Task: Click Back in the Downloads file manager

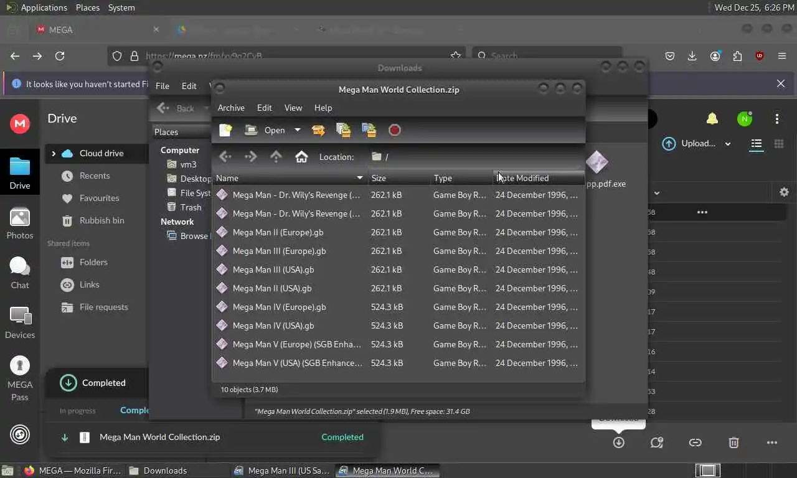Action: [176, 108]
